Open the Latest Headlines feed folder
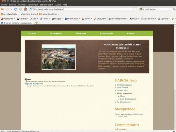 click(x=49, y=14)
